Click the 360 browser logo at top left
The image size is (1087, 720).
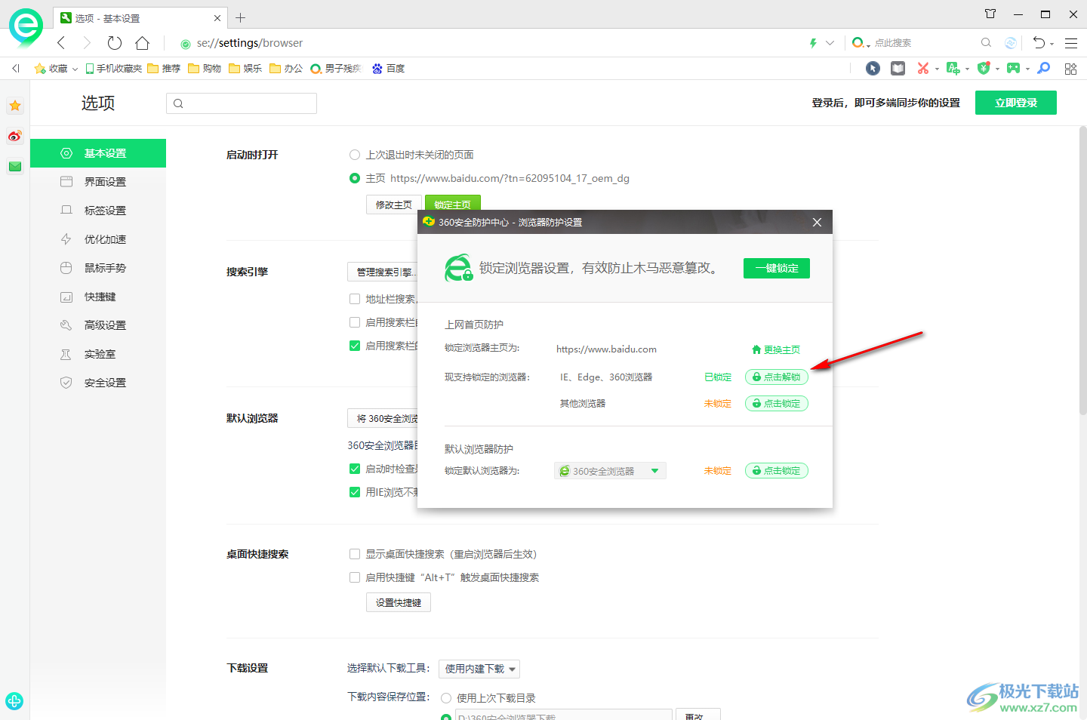click(26, 26)
